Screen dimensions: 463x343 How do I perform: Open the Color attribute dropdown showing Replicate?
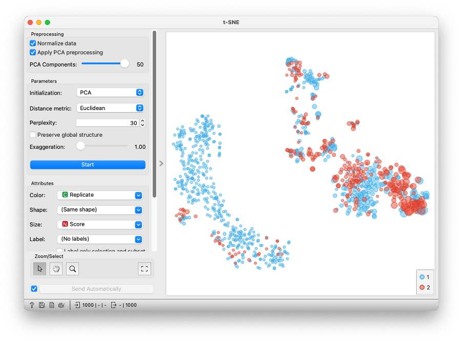100,195
